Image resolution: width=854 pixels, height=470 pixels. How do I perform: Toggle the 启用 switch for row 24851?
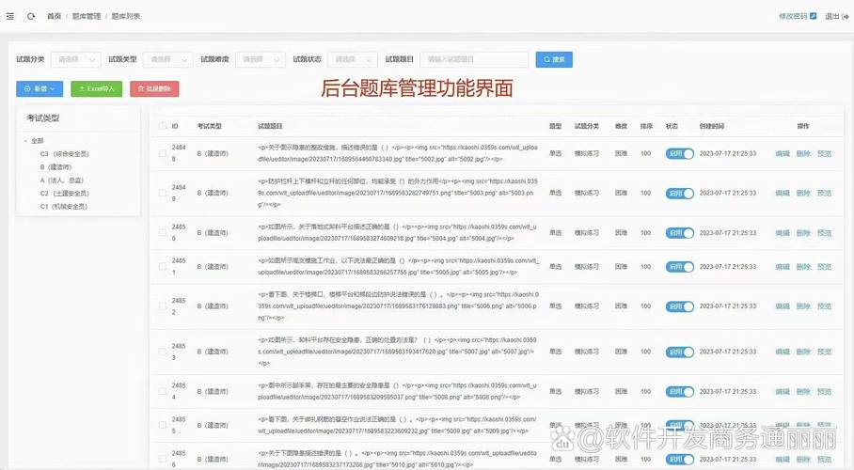pos(679,267)
